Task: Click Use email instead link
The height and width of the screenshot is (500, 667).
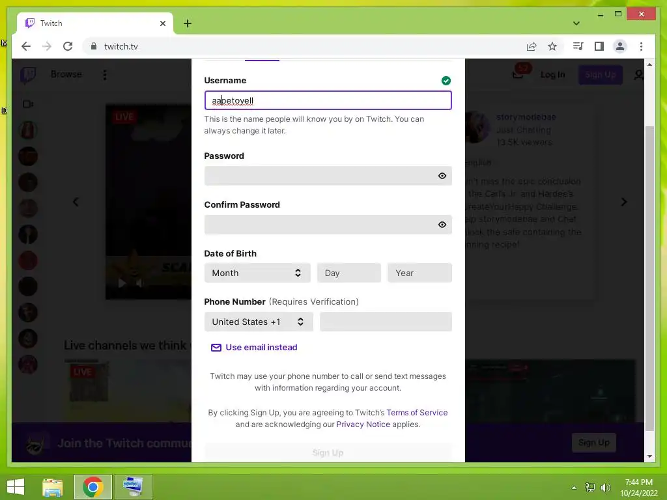Action: pos(255,348)
